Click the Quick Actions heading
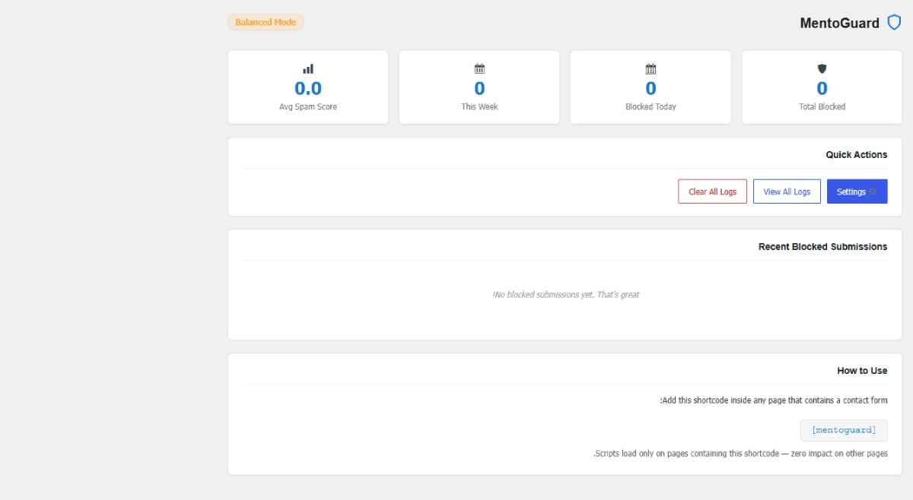Screen dimensions: 913x500 857,154
